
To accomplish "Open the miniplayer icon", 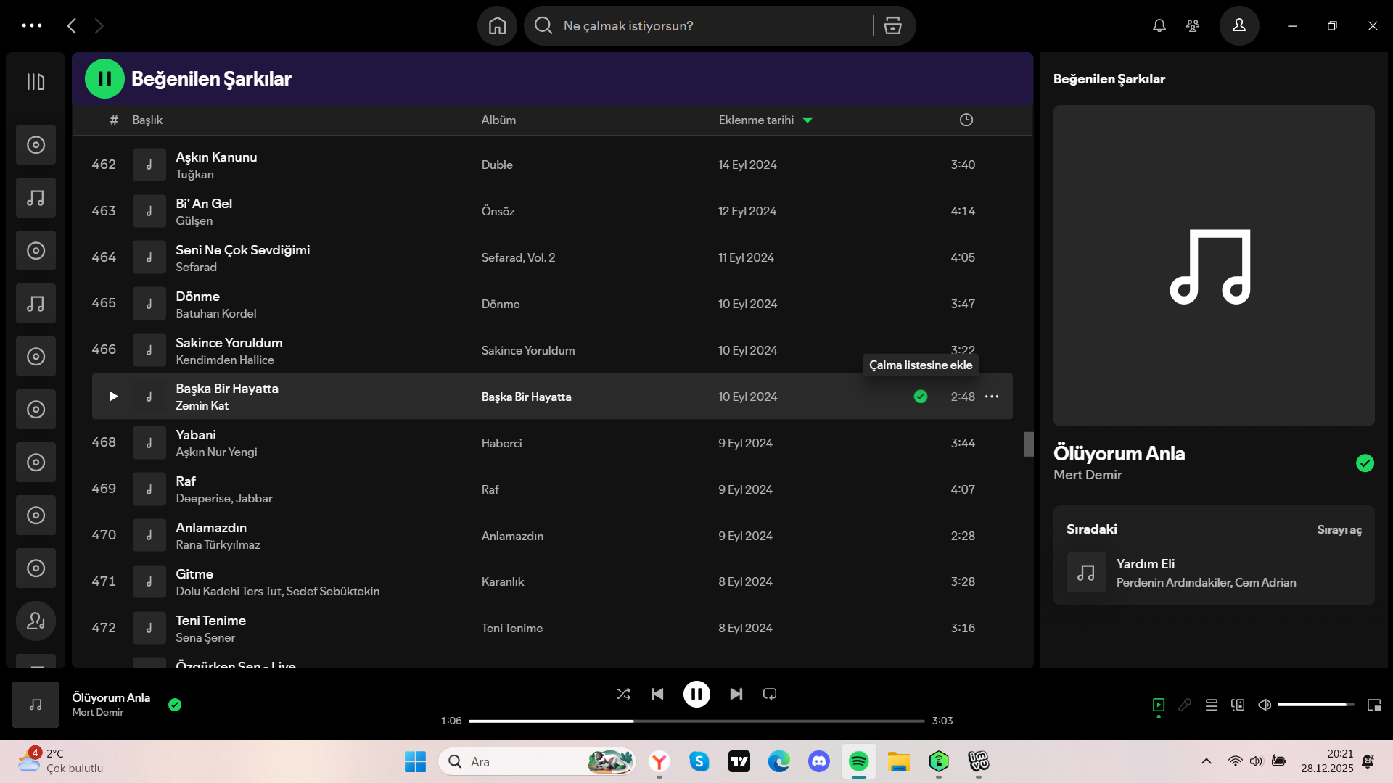I will coord(1374,705).
